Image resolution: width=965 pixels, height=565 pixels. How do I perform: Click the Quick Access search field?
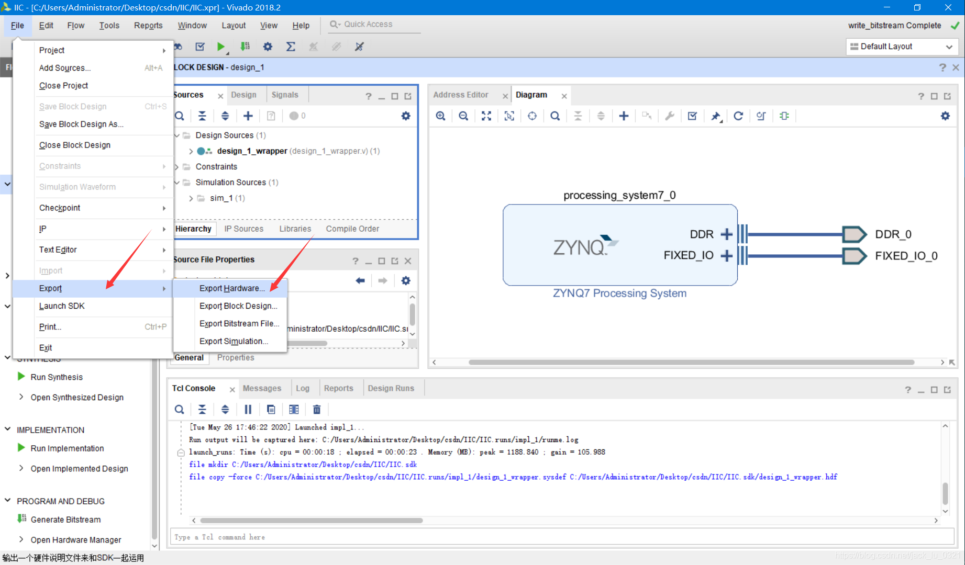pos(374,25)
